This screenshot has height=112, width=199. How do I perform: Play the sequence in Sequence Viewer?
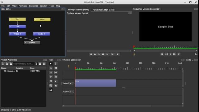tap(170, 54)
